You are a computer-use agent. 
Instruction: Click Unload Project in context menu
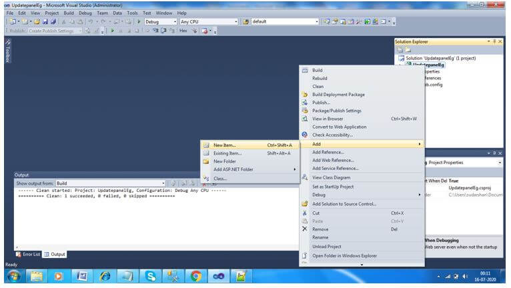tap(362, 247)
